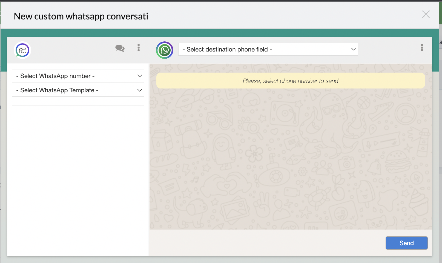Click the WOZTELL logo icon
Viewport: 442px width, 263px height.
22,50
